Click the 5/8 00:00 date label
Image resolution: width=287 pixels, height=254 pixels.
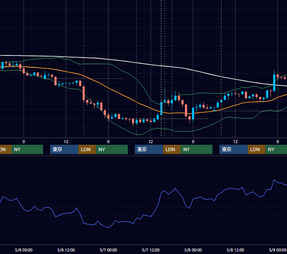point(193,250)
